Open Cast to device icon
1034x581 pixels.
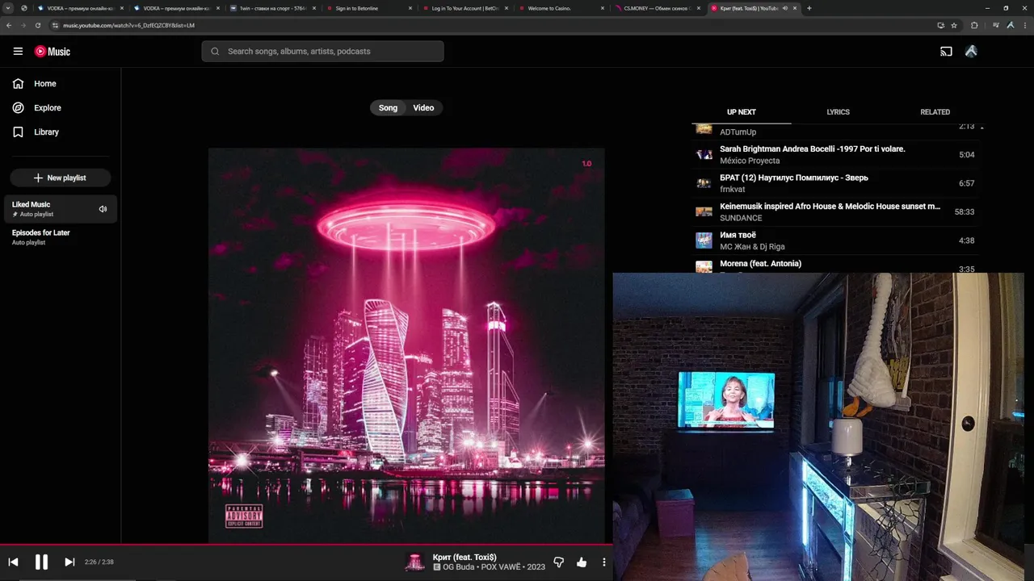(946, 51)
